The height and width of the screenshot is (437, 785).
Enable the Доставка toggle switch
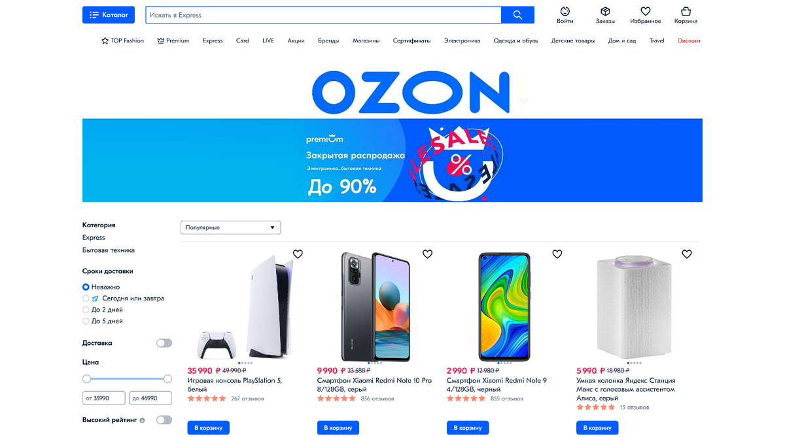click(x=164, y=343)
